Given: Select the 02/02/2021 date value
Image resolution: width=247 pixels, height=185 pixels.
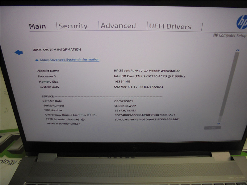Looking at the screenshot, I should (x=124, y=101).
